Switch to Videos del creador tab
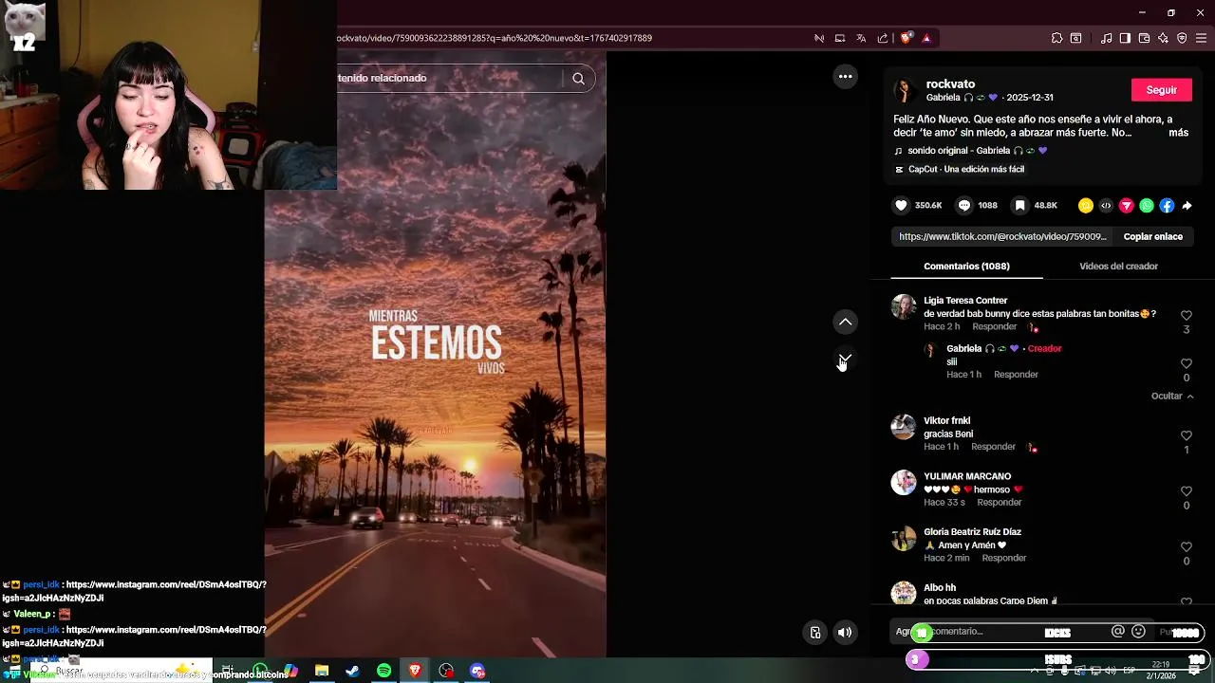The height and width of the screenshot is (683, 1215). (1118, 266)
